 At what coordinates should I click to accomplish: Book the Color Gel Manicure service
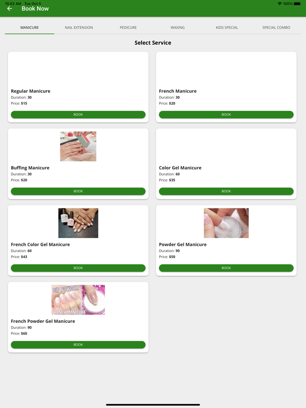click(x=226, y=191)
